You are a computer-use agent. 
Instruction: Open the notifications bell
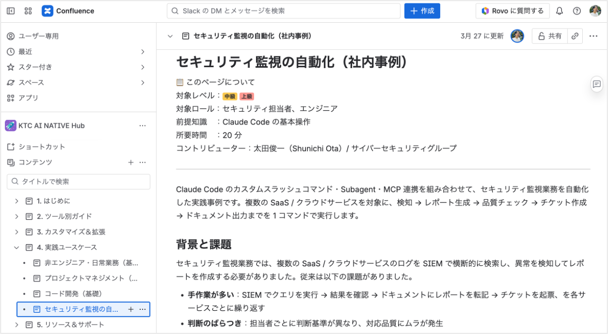559,11
